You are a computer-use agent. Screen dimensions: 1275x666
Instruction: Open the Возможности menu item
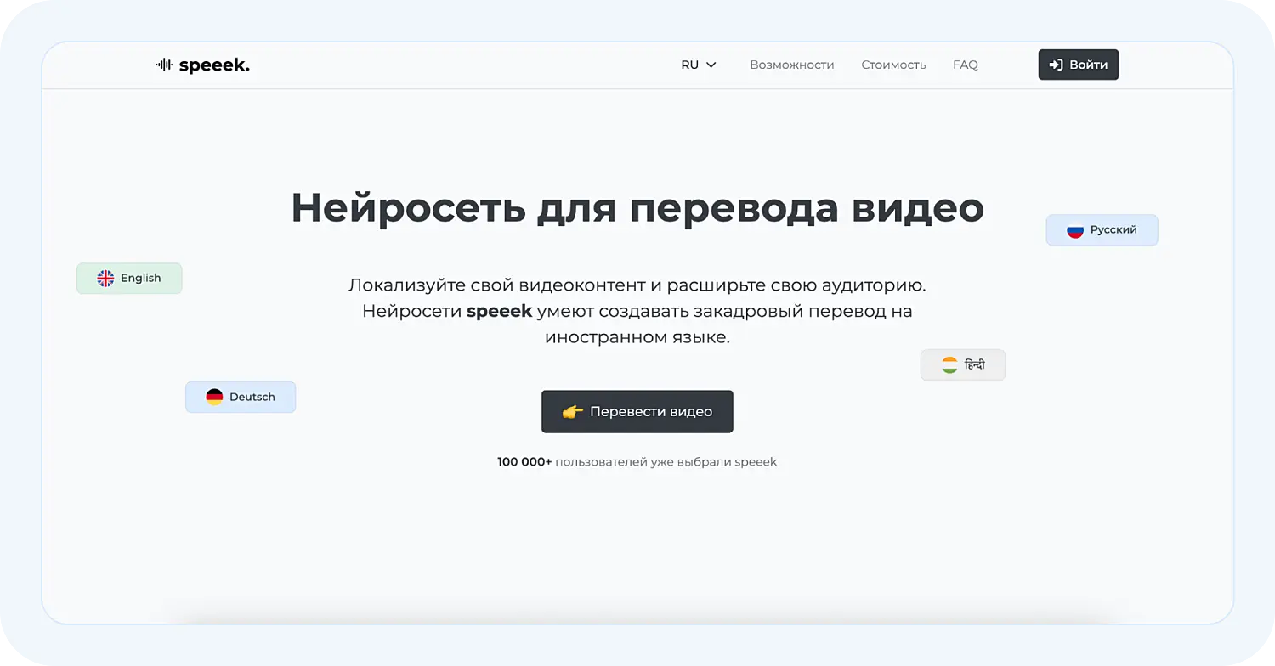791,64
